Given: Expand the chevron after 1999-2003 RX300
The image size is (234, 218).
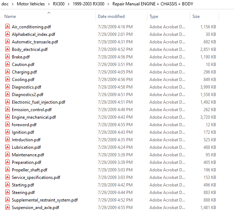Looking at the screenshot, I should tap(109, 4).
